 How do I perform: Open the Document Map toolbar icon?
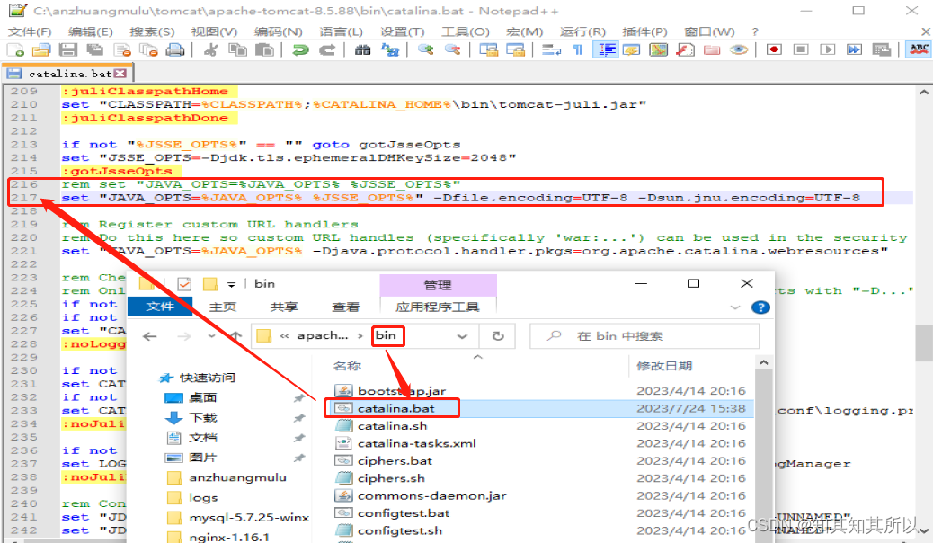pos(659,50)
